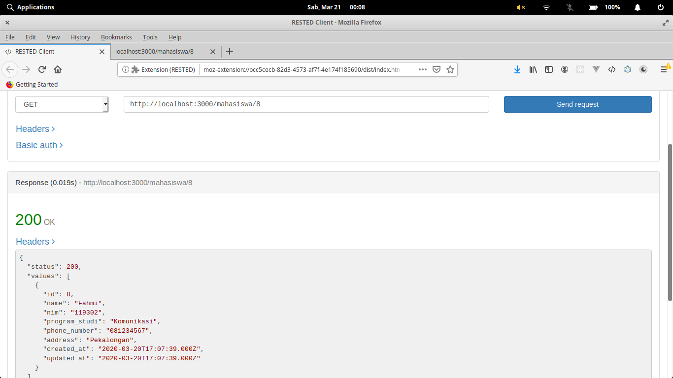Open the Vue.js devtools extension icon

point(596,69)
